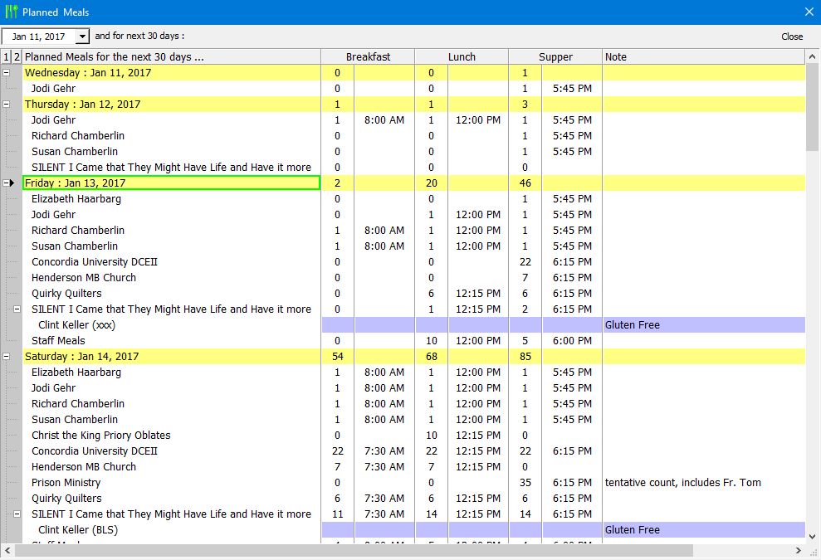Click Friday Concordia University supper count 22
821x560 pixels.
[x=525, y=261]
